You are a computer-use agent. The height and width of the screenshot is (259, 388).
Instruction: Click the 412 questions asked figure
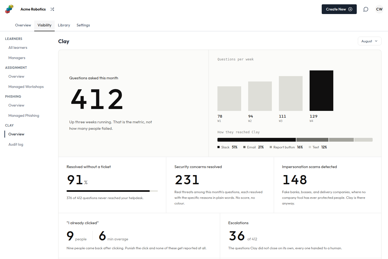click(97, 99)
